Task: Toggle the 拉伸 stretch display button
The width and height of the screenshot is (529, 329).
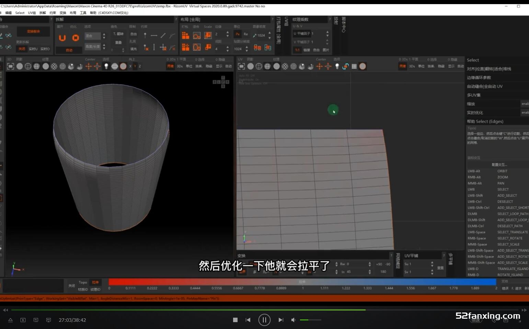Action: 95,282
